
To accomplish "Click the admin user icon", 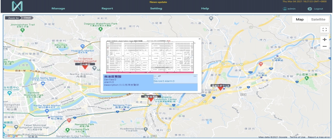I will [285, 9].
